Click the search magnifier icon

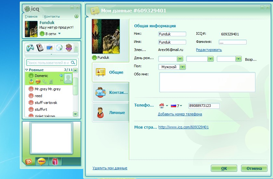[73, 63]
